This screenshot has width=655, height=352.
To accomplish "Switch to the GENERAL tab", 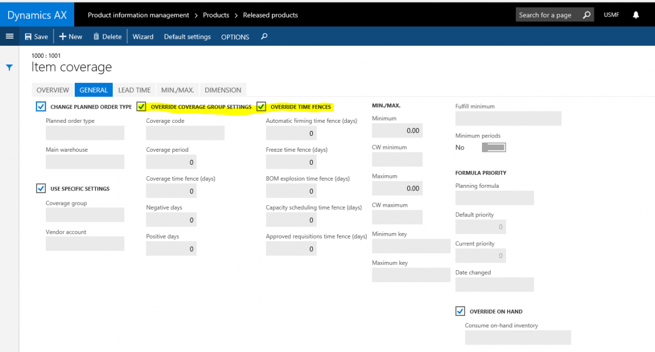I will pyautogui.click(x=93, y=90).
